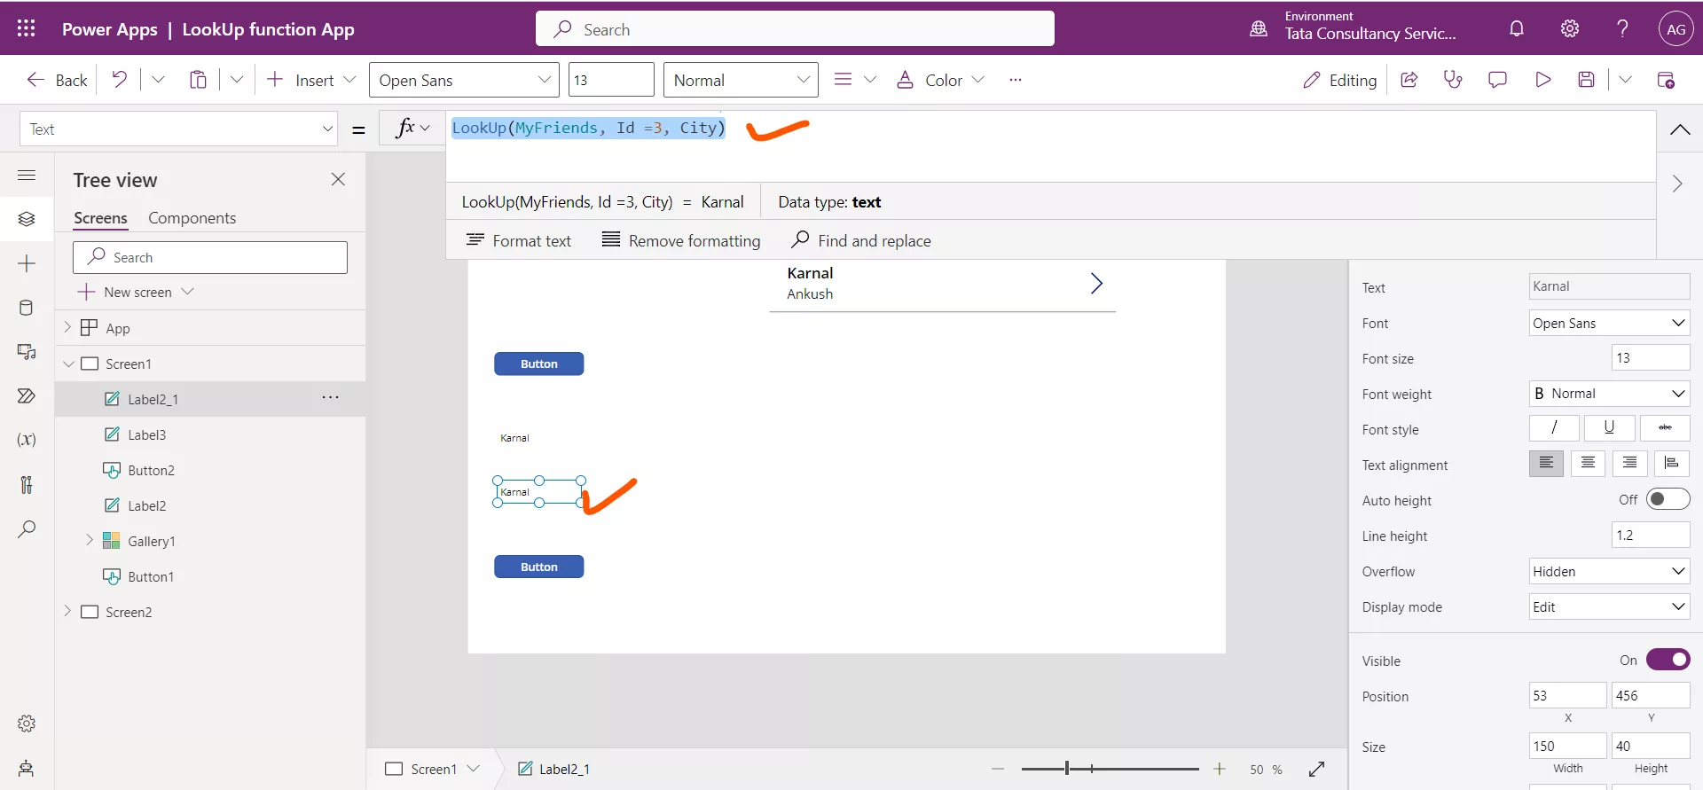The image size is (1703, 790).
Task: Collapse the Screen1 tree node
Action: 68,364
